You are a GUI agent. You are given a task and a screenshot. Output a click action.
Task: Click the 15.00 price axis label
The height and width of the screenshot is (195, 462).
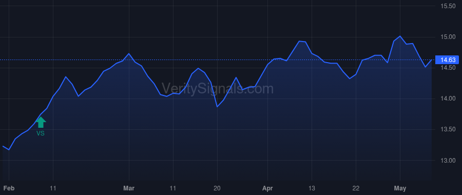pyautogui.click(x=448, y=37)
